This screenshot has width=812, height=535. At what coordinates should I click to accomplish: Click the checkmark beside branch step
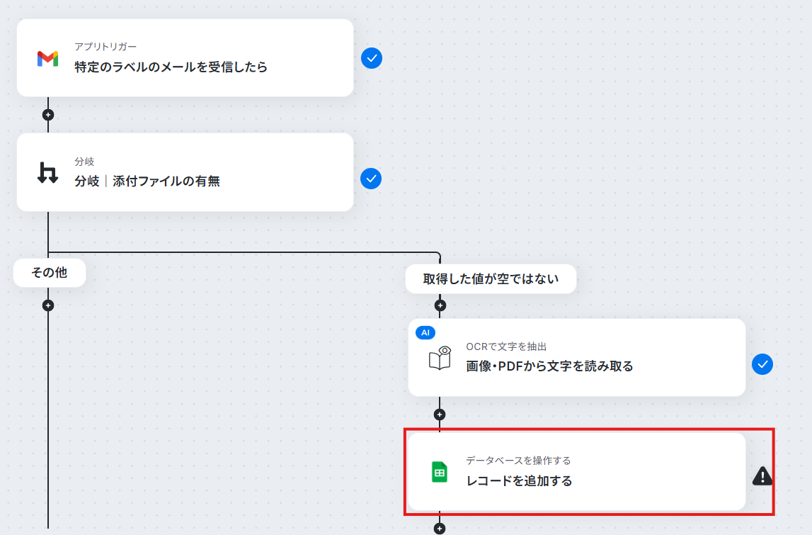point(371,179)
